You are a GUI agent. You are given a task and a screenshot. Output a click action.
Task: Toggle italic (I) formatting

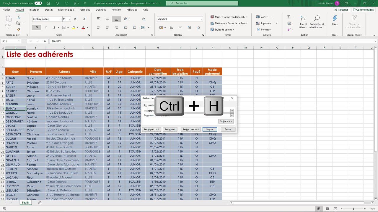(46, 27)
